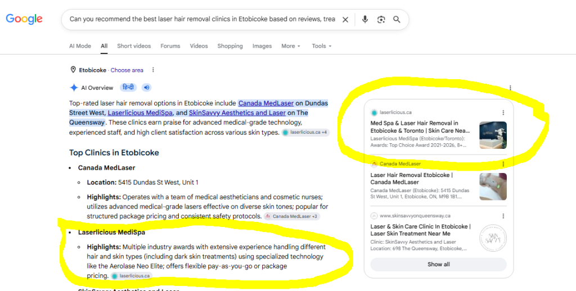Screen dimensions: 576x291
Task: Open three-dot menu on Canada MedLaser card
Action: click(503, 164)
